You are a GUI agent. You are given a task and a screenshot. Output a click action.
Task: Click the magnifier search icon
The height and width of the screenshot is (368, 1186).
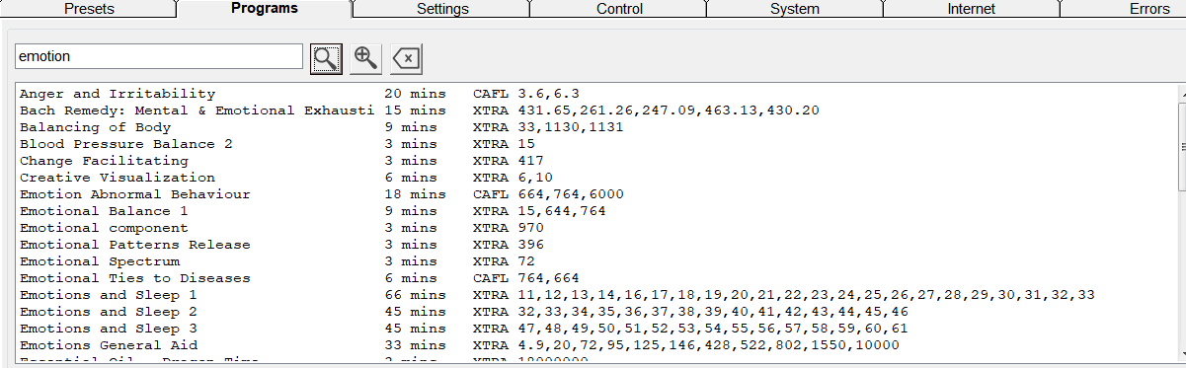(326, 58)
